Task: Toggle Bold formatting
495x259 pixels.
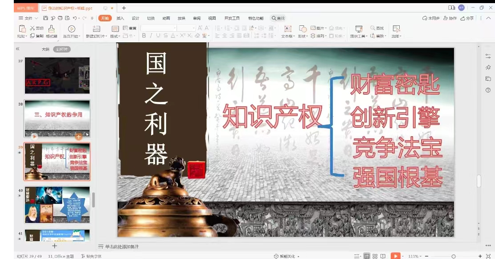Action: point(144,36)
